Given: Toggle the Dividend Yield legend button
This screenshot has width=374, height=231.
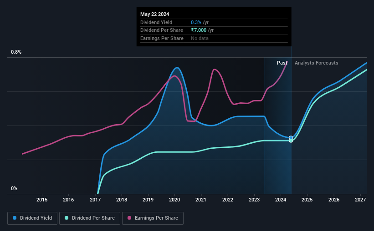Looking at the screenshot, I should 32,218.
